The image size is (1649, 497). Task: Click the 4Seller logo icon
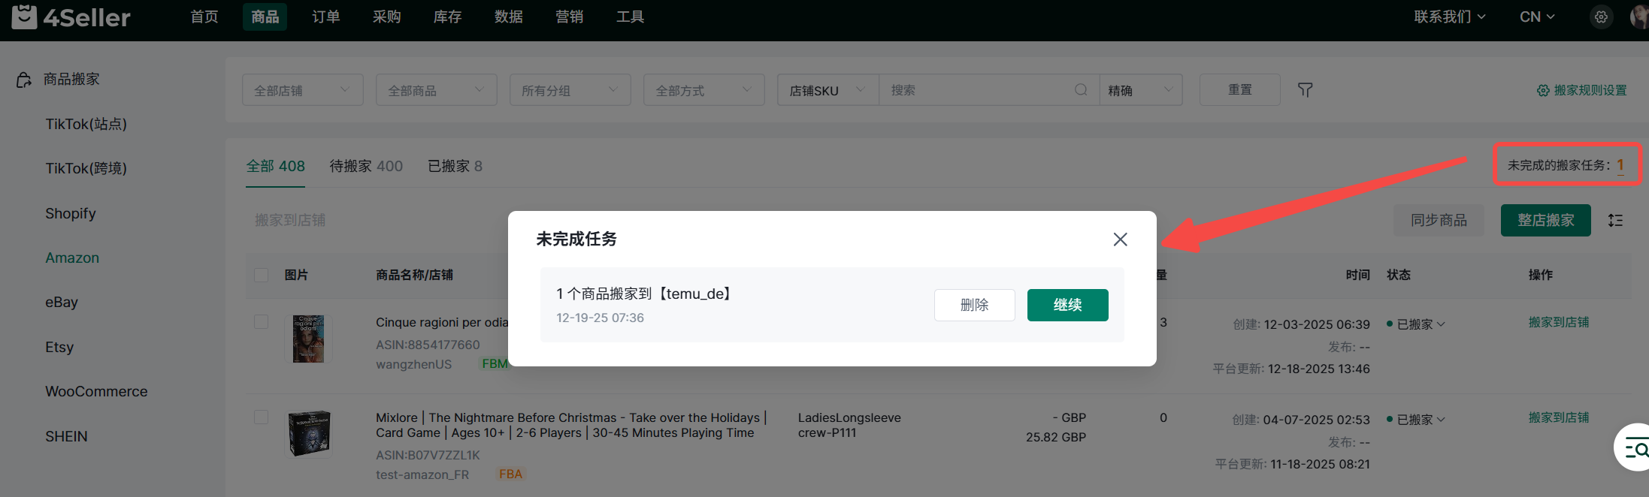tap(25, 17)
